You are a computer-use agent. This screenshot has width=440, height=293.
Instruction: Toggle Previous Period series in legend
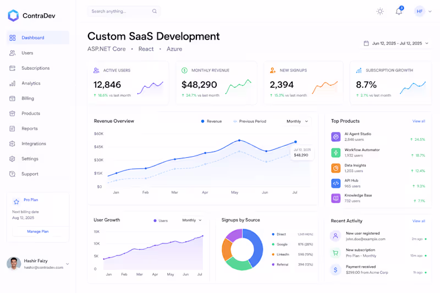tap(250, 121)
